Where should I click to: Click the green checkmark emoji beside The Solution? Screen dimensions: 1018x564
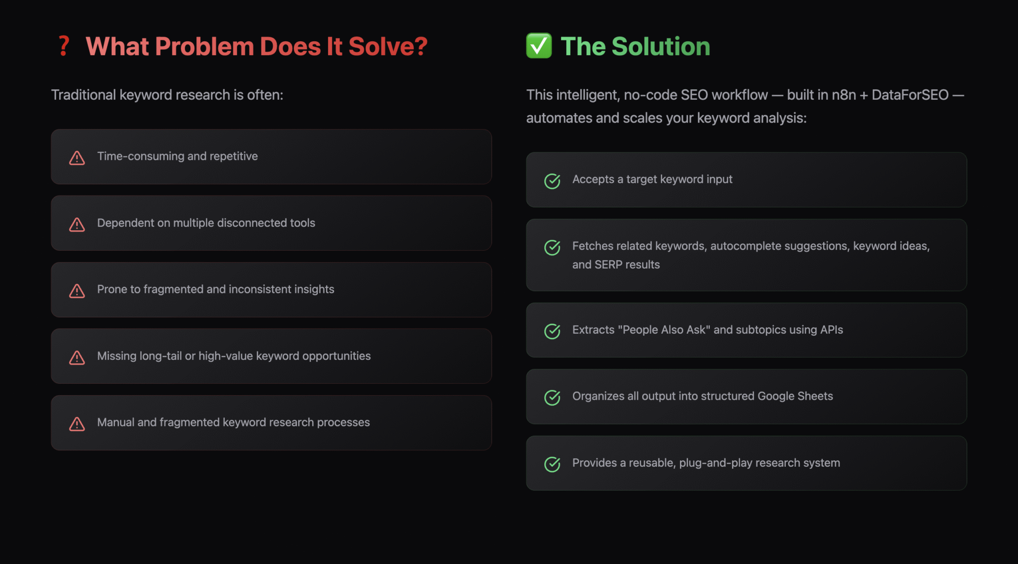[x=539, y=46]
